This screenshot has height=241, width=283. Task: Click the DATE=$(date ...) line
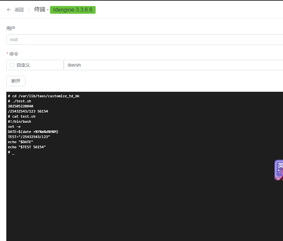[33, 132]
